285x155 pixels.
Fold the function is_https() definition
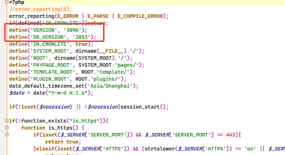pyautogui.click(x=7, y=128)
